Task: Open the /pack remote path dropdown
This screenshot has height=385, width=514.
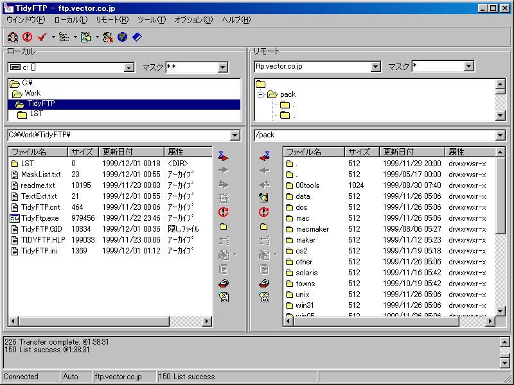Action: [x=501, y=135]
